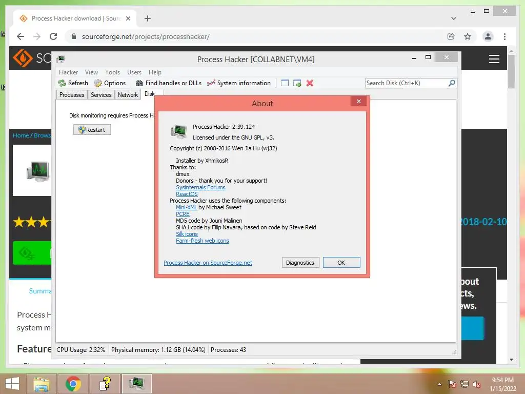Open Chrome from the taskbar

click(x=73, y=384)
